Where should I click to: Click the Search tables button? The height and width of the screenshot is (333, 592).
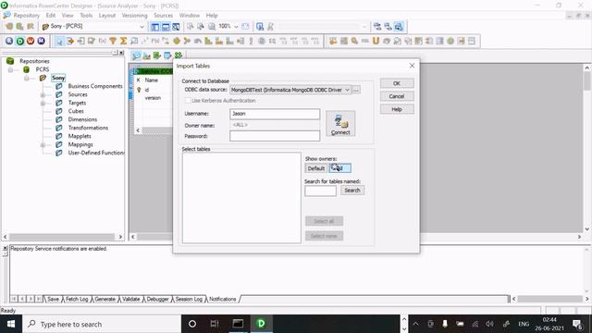coord(352,191)
